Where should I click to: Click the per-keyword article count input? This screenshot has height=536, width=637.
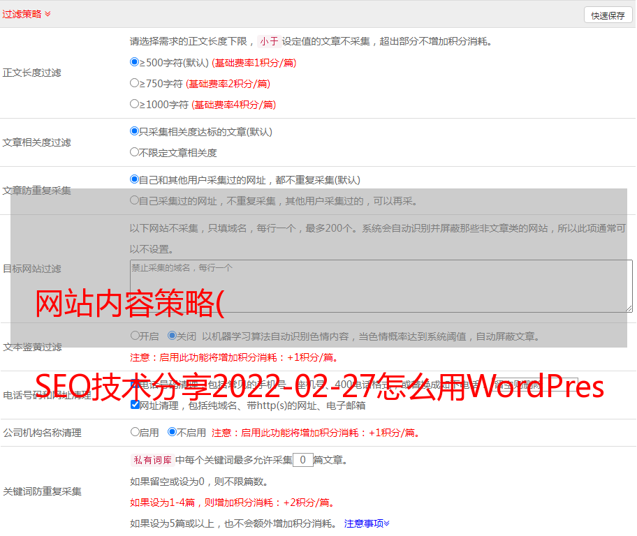pos(303,460)
